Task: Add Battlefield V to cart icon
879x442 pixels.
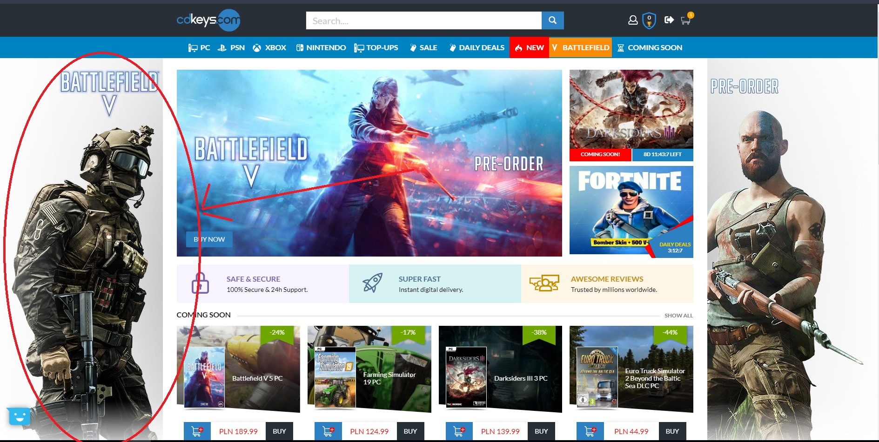Action: point(197,431)
